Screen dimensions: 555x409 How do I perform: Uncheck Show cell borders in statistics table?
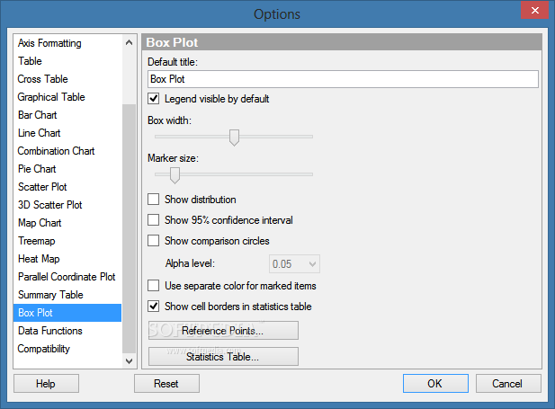[153, 307]
